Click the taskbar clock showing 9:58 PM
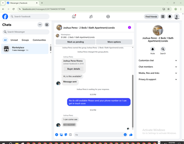Viewport: 184px width, 144px height. pyautogui.click(x=171, y=143)
